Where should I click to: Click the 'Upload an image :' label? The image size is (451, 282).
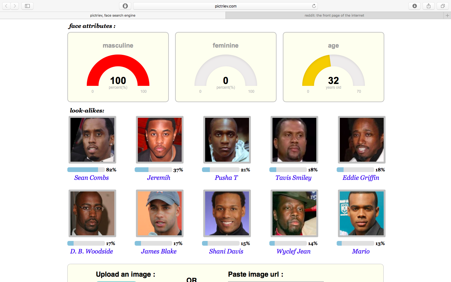(126, 274)
